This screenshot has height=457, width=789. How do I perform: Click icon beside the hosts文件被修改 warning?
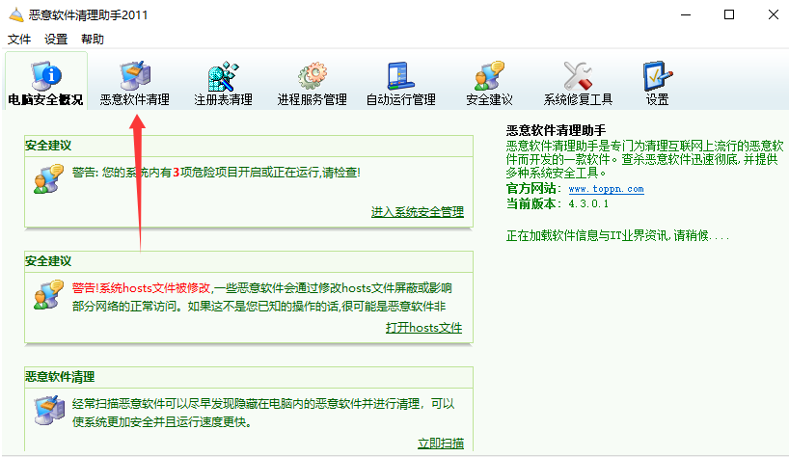(x=48, y=295)
